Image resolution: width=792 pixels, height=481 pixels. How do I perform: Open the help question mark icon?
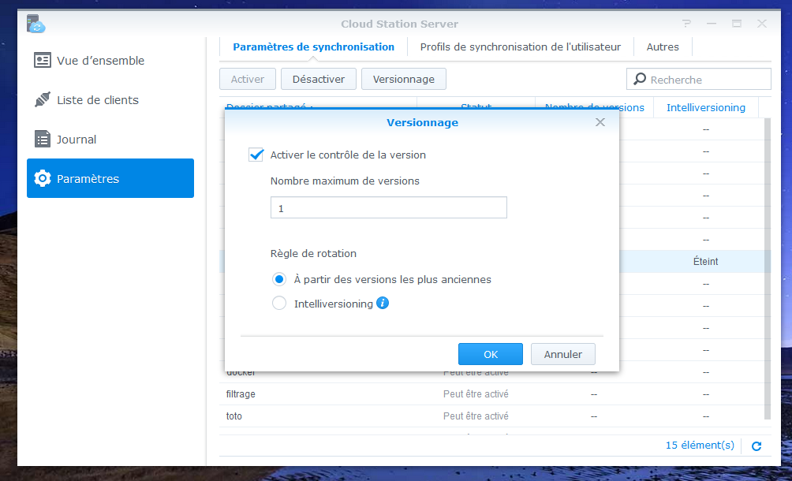click(686, 24)
